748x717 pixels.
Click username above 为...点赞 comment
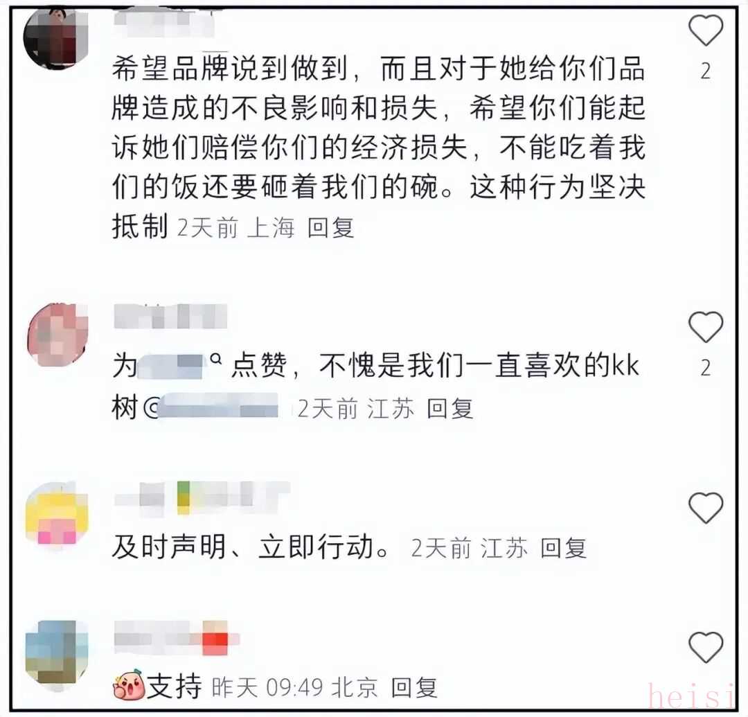click(170, 317)
